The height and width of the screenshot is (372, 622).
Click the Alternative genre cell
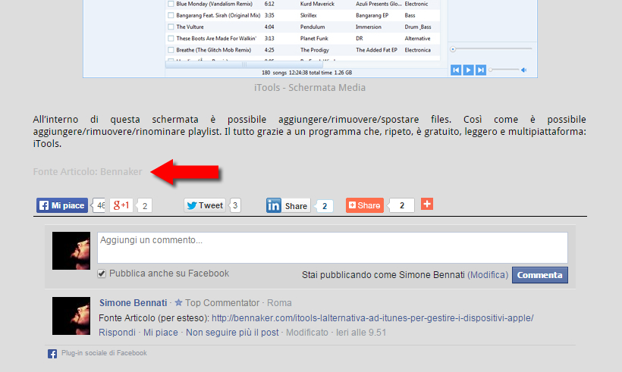click(x=417, y=39)
